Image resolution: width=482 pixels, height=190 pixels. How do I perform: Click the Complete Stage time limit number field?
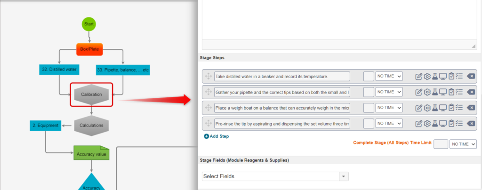pyautogui.click(x=441, y=144)
